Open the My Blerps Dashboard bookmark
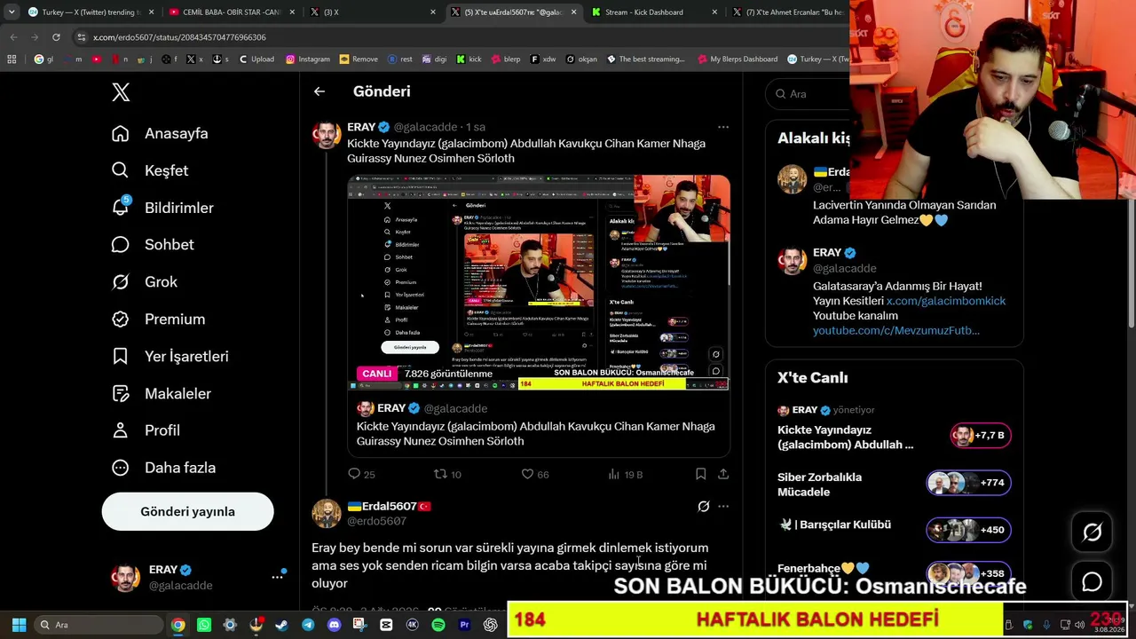 pyautogui.click(x=738, y=59)
